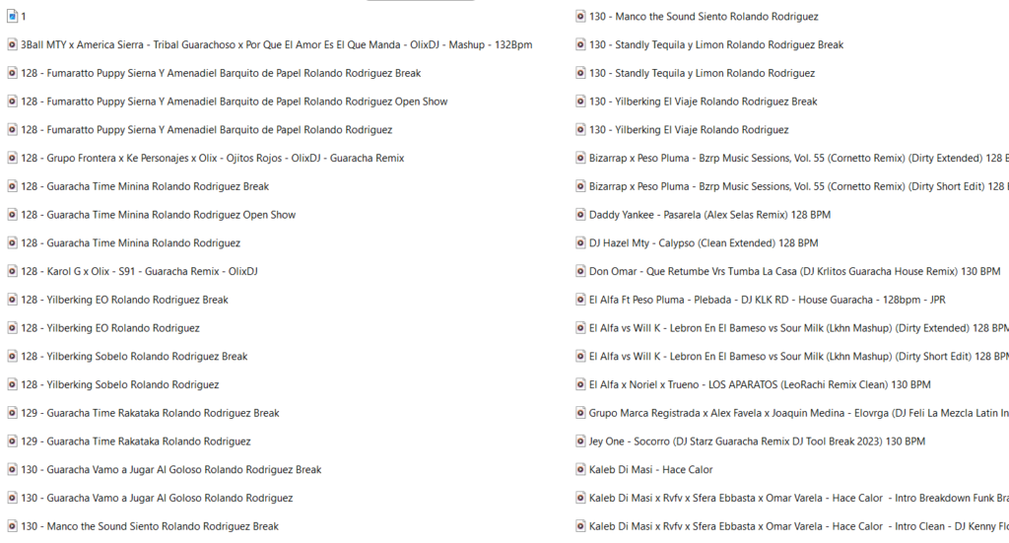The image size is (1009, 543).
Task: Click audio icon of Bizarrap Dirty Extended file
Action: pyautogui.click(x=580, y=158)
